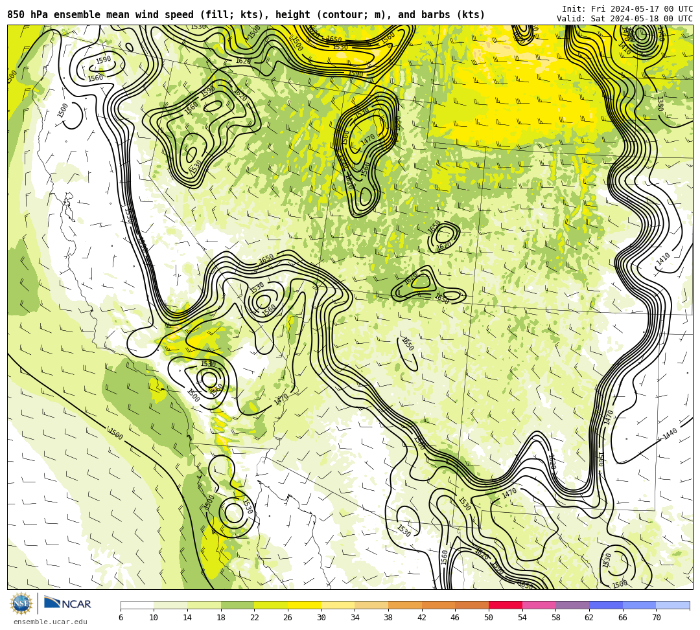Image resolution: width=700 pixels, height=630 pixels.
Task: Click the blue 62-66 kts colorbar segment
Action: (606, 605)
